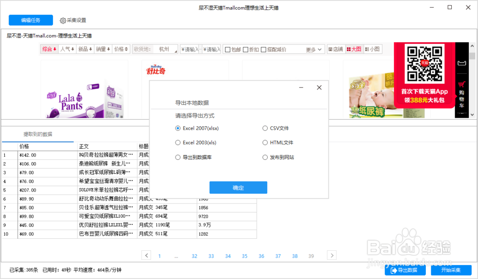Image resolution: width=478 pixels, height=279 pixels.
Task: Select 发布到网站 export option
Action: pyautogui.click(x=278, y=157)
